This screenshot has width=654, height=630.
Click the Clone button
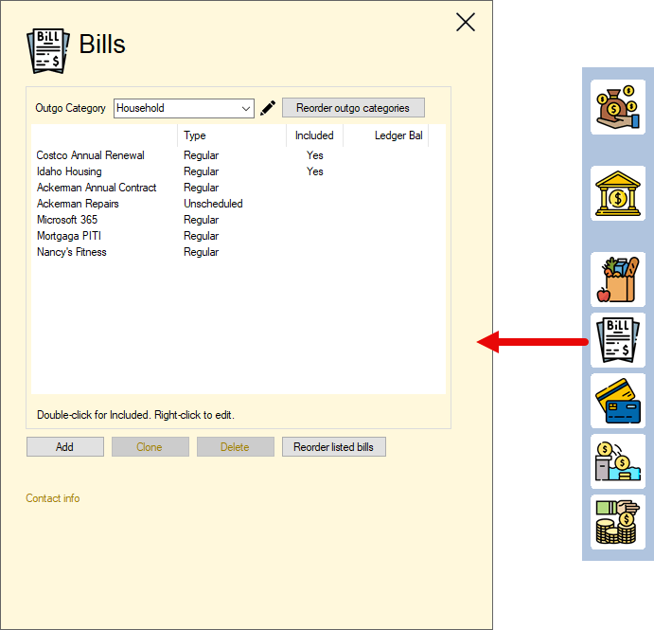[150, 447]
